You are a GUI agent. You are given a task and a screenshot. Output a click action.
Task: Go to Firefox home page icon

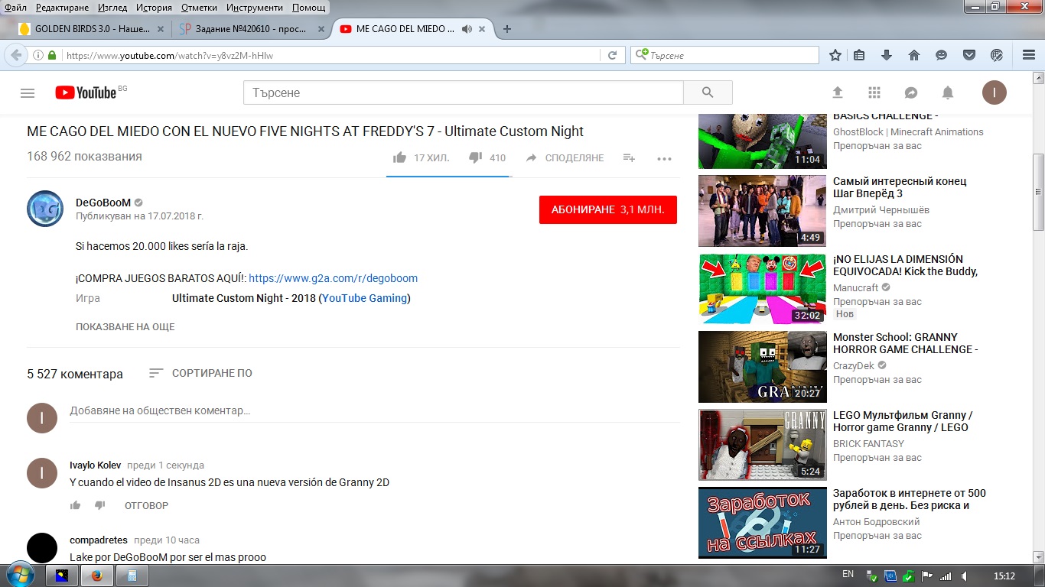913,55
